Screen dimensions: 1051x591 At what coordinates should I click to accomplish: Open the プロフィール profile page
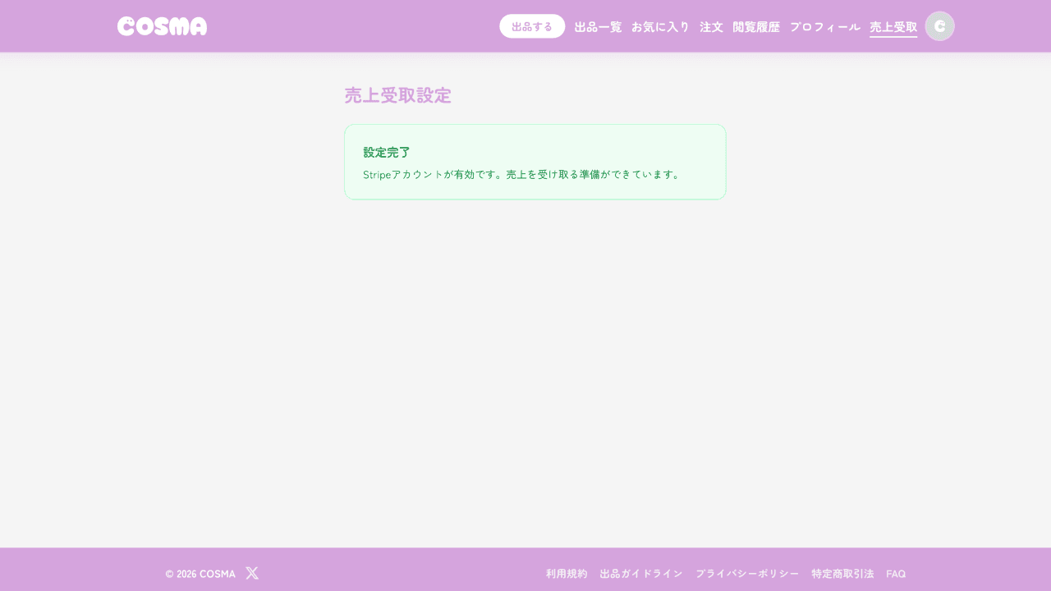pos(824,26)
